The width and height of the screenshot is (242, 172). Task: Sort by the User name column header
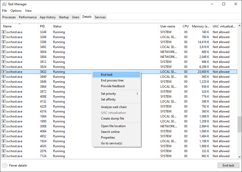click(169, 26)
